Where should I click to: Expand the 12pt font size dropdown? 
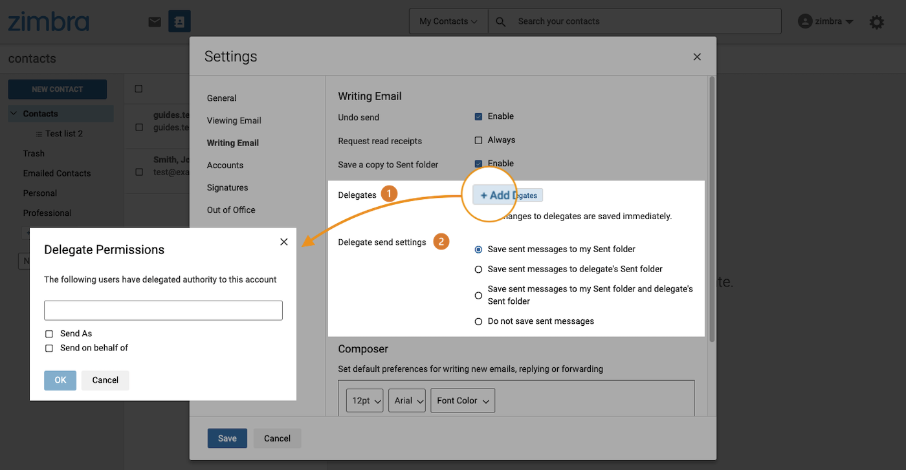pyautogui.click(x=364, y=401)
